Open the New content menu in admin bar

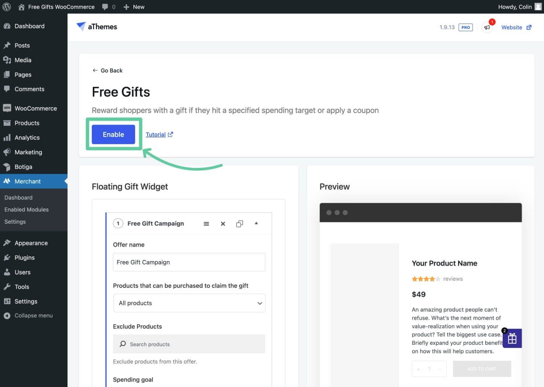134,7
